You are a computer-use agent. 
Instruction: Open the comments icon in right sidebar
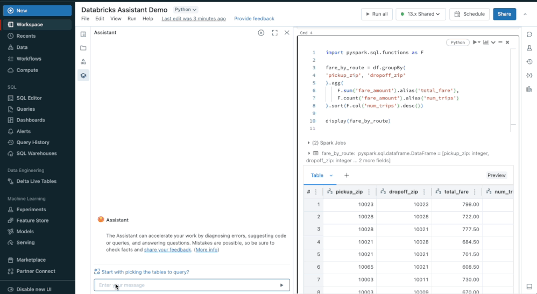pos(529,34)
